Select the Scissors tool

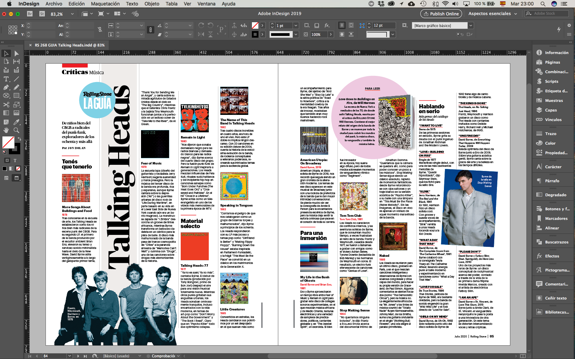pos(6,105)
